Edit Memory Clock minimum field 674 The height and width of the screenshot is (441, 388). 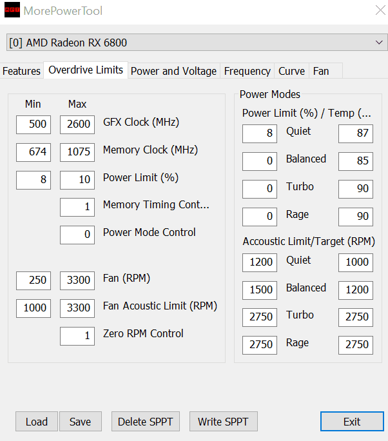[34, 152]
